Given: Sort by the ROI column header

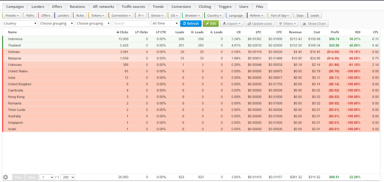Looking at the screenshot, I should point(357,32).
